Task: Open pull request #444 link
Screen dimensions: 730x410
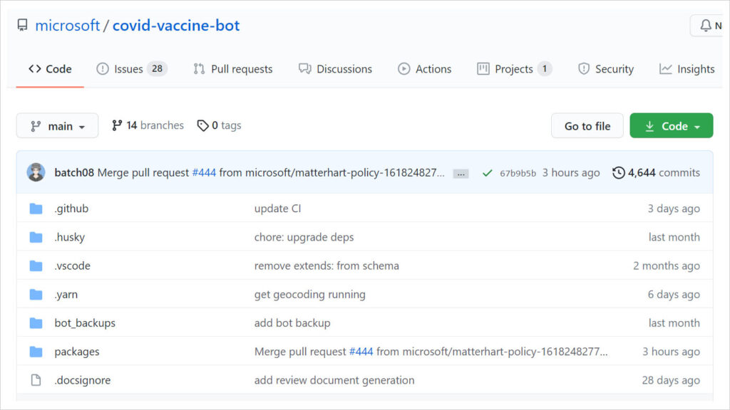Action: point(205,172)
